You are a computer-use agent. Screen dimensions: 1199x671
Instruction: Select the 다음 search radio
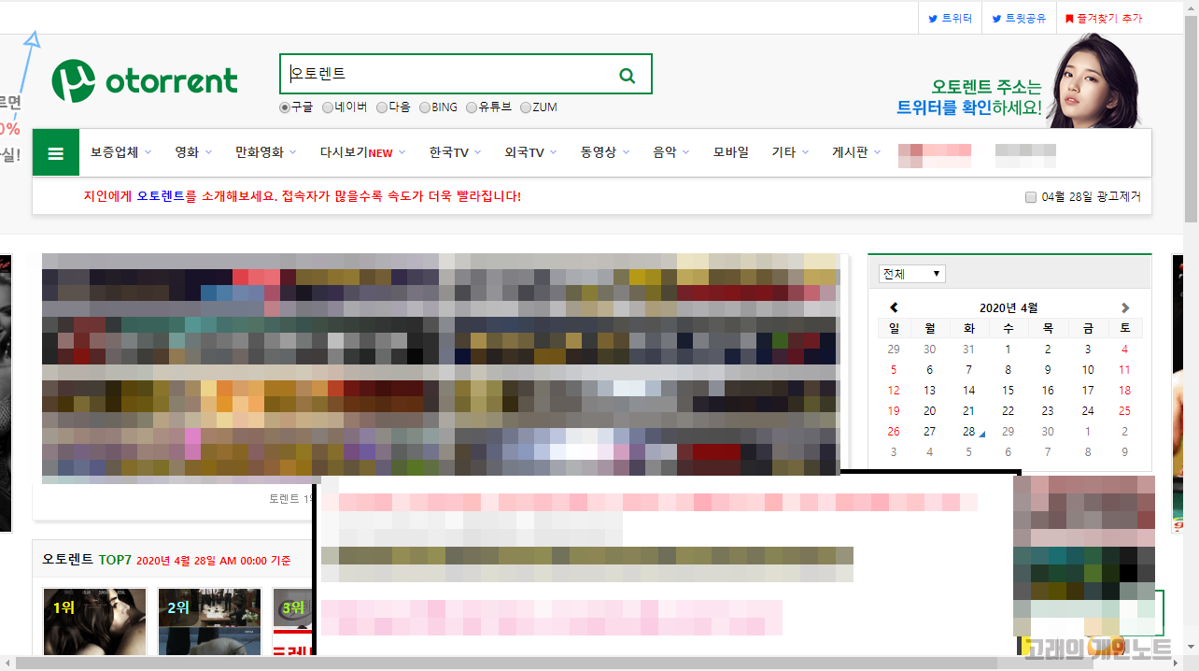382,107
